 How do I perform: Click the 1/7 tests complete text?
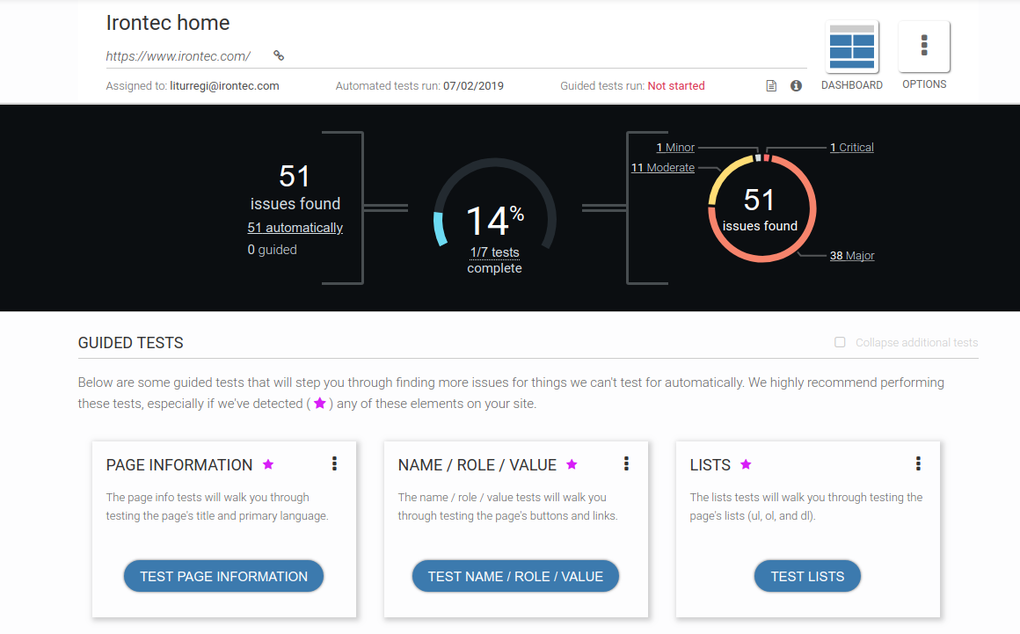click(x=494, y=260)
